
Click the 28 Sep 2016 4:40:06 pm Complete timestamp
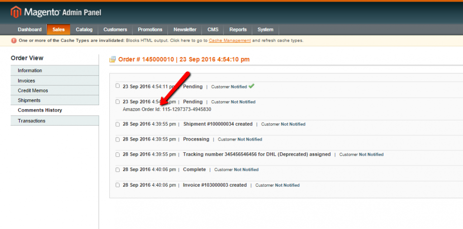(x=149, y=170)
